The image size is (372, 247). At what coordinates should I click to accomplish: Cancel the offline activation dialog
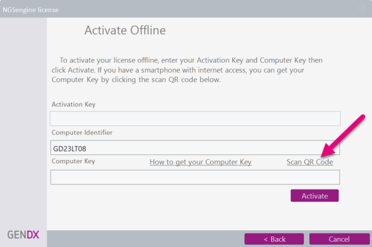(339, 239)
